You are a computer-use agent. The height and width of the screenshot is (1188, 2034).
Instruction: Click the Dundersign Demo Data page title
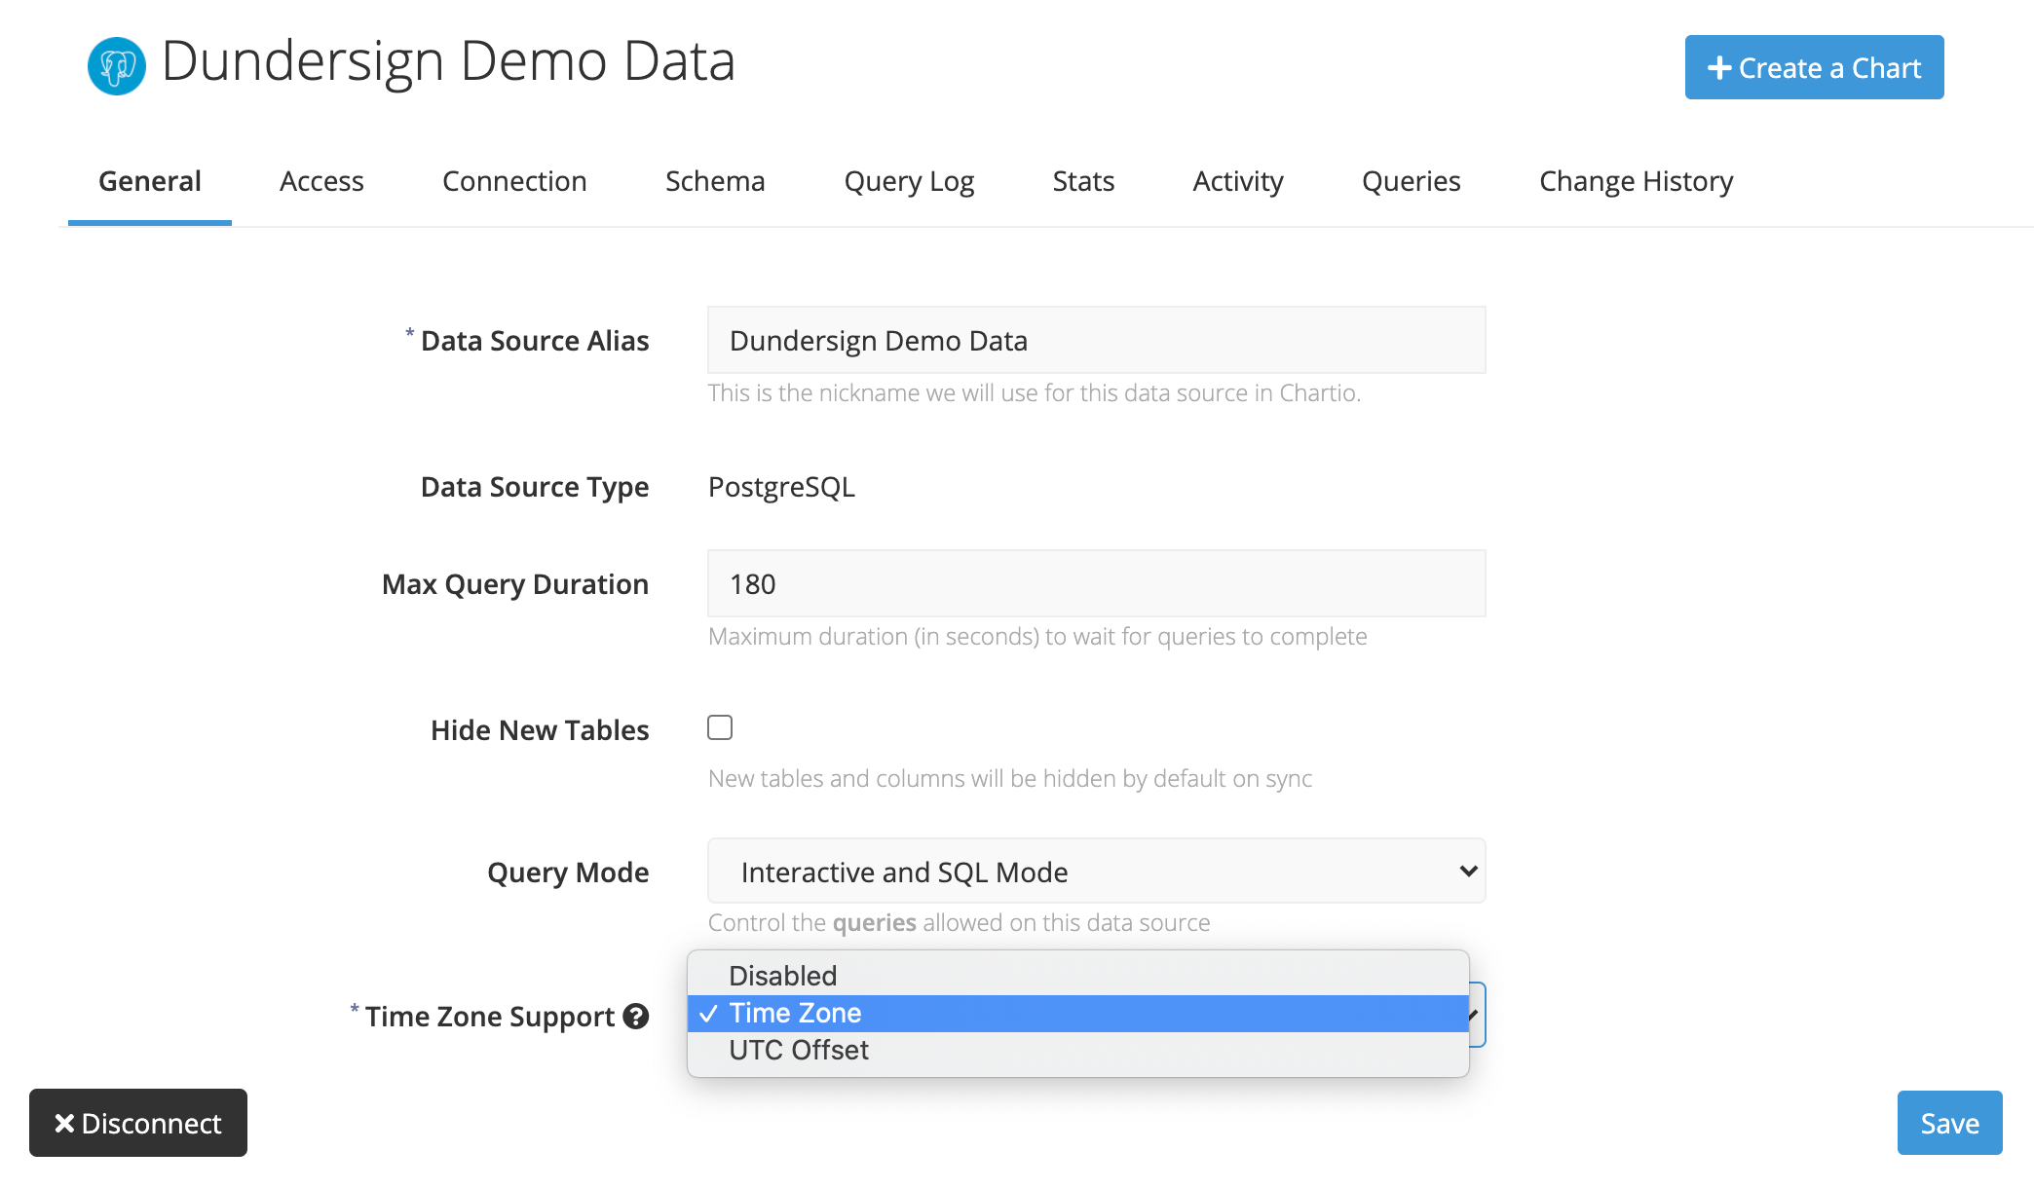pyautogui.click(x=448, y=62)
